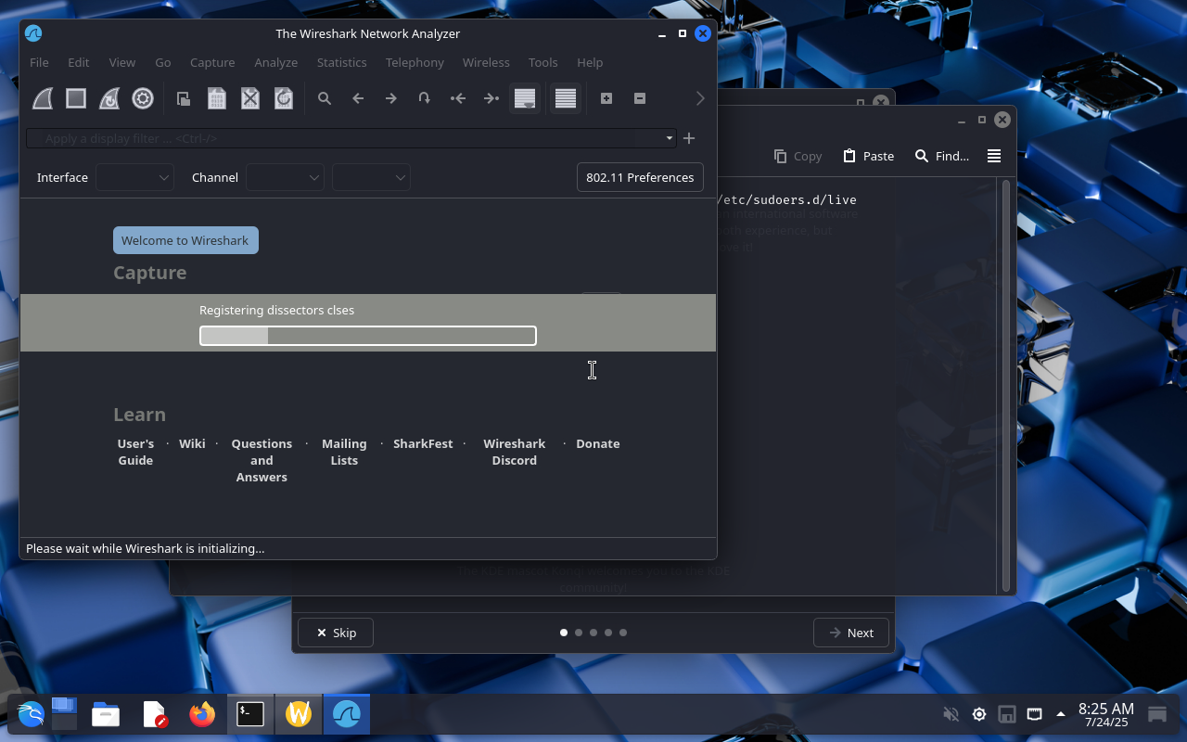Click the dissector registration progress bar

[368, 336]
